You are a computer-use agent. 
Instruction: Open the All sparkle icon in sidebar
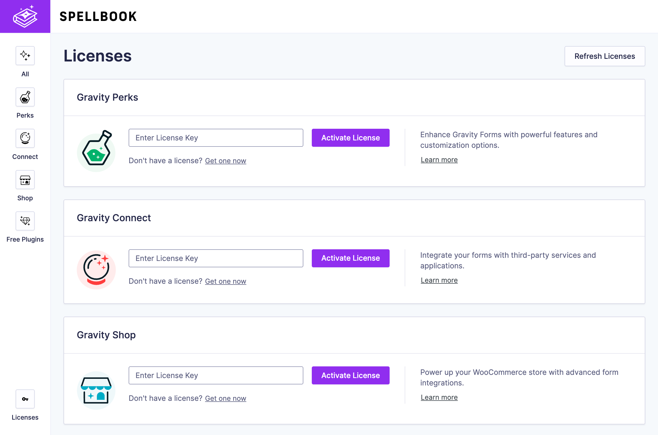pyautogui.click(x=25, y=55)
